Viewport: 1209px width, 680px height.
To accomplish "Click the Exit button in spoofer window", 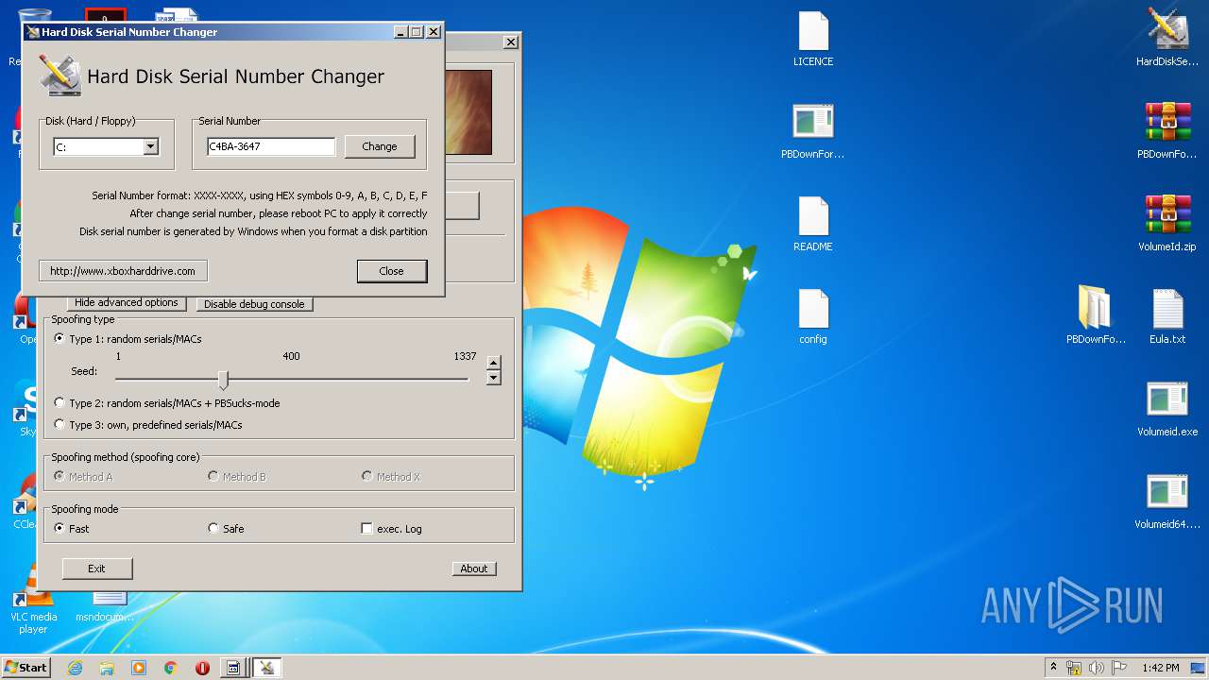I will point(97,569).
